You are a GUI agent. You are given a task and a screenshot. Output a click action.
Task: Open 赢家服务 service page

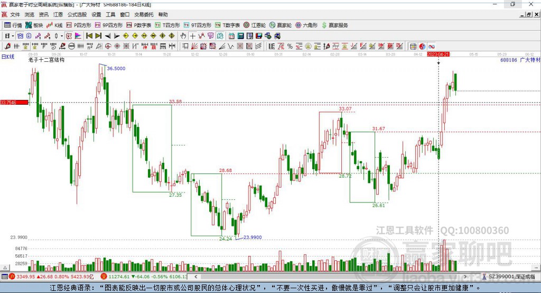click(334, 25)
